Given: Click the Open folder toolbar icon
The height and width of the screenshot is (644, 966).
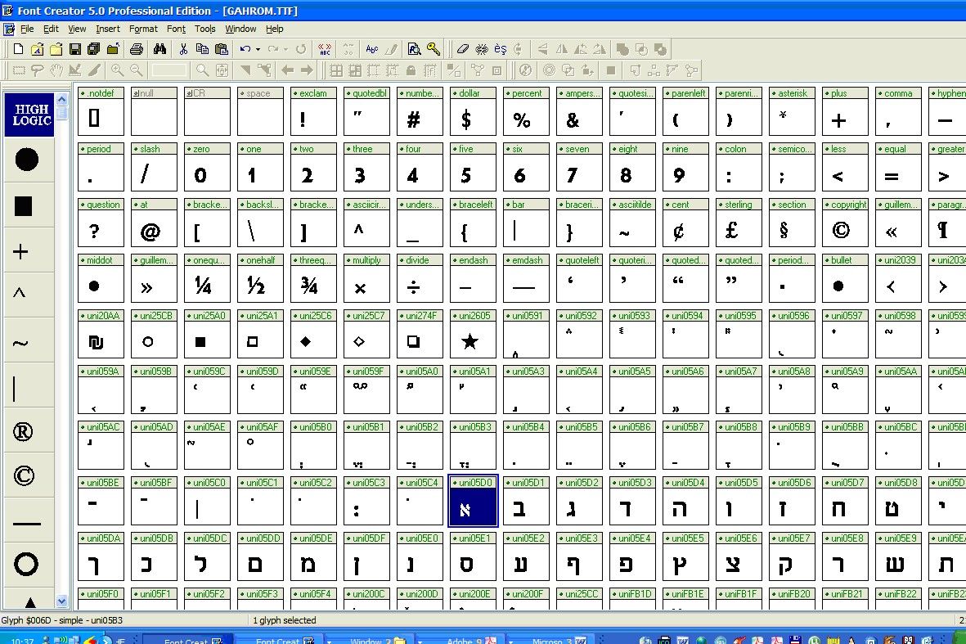Looking at the screenshot, I should click(x=56, y=49).
